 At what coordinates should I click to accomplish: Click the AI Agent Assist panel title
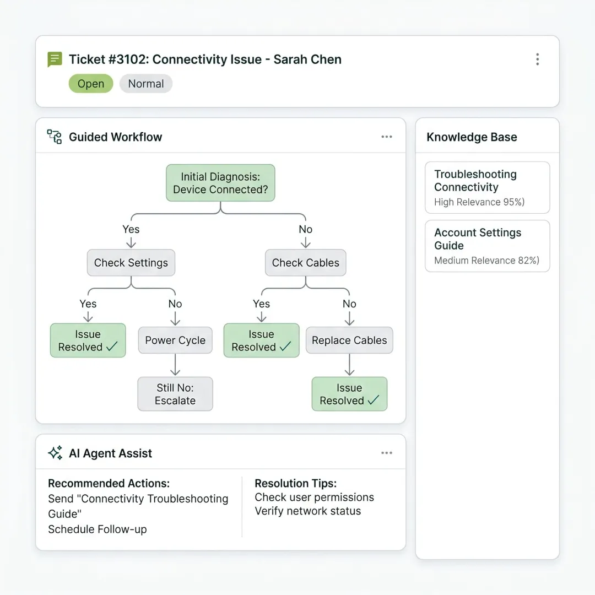click(x=110, y=453)
